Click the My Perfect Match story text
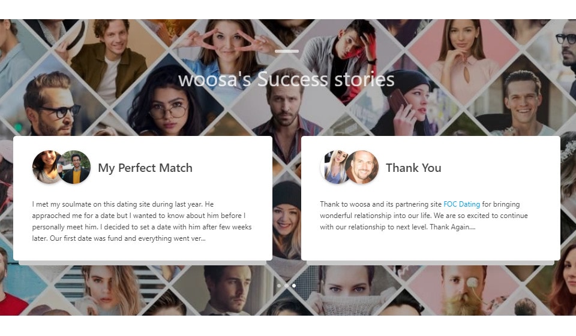Image resolution: width=576 pixels, height=336 pixels. [x=142, y=222]
